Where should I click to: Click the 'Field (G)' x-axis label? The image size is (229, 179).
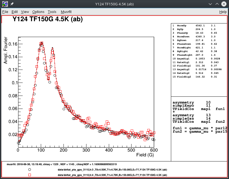pyautogui.click(x=145, y=155)
